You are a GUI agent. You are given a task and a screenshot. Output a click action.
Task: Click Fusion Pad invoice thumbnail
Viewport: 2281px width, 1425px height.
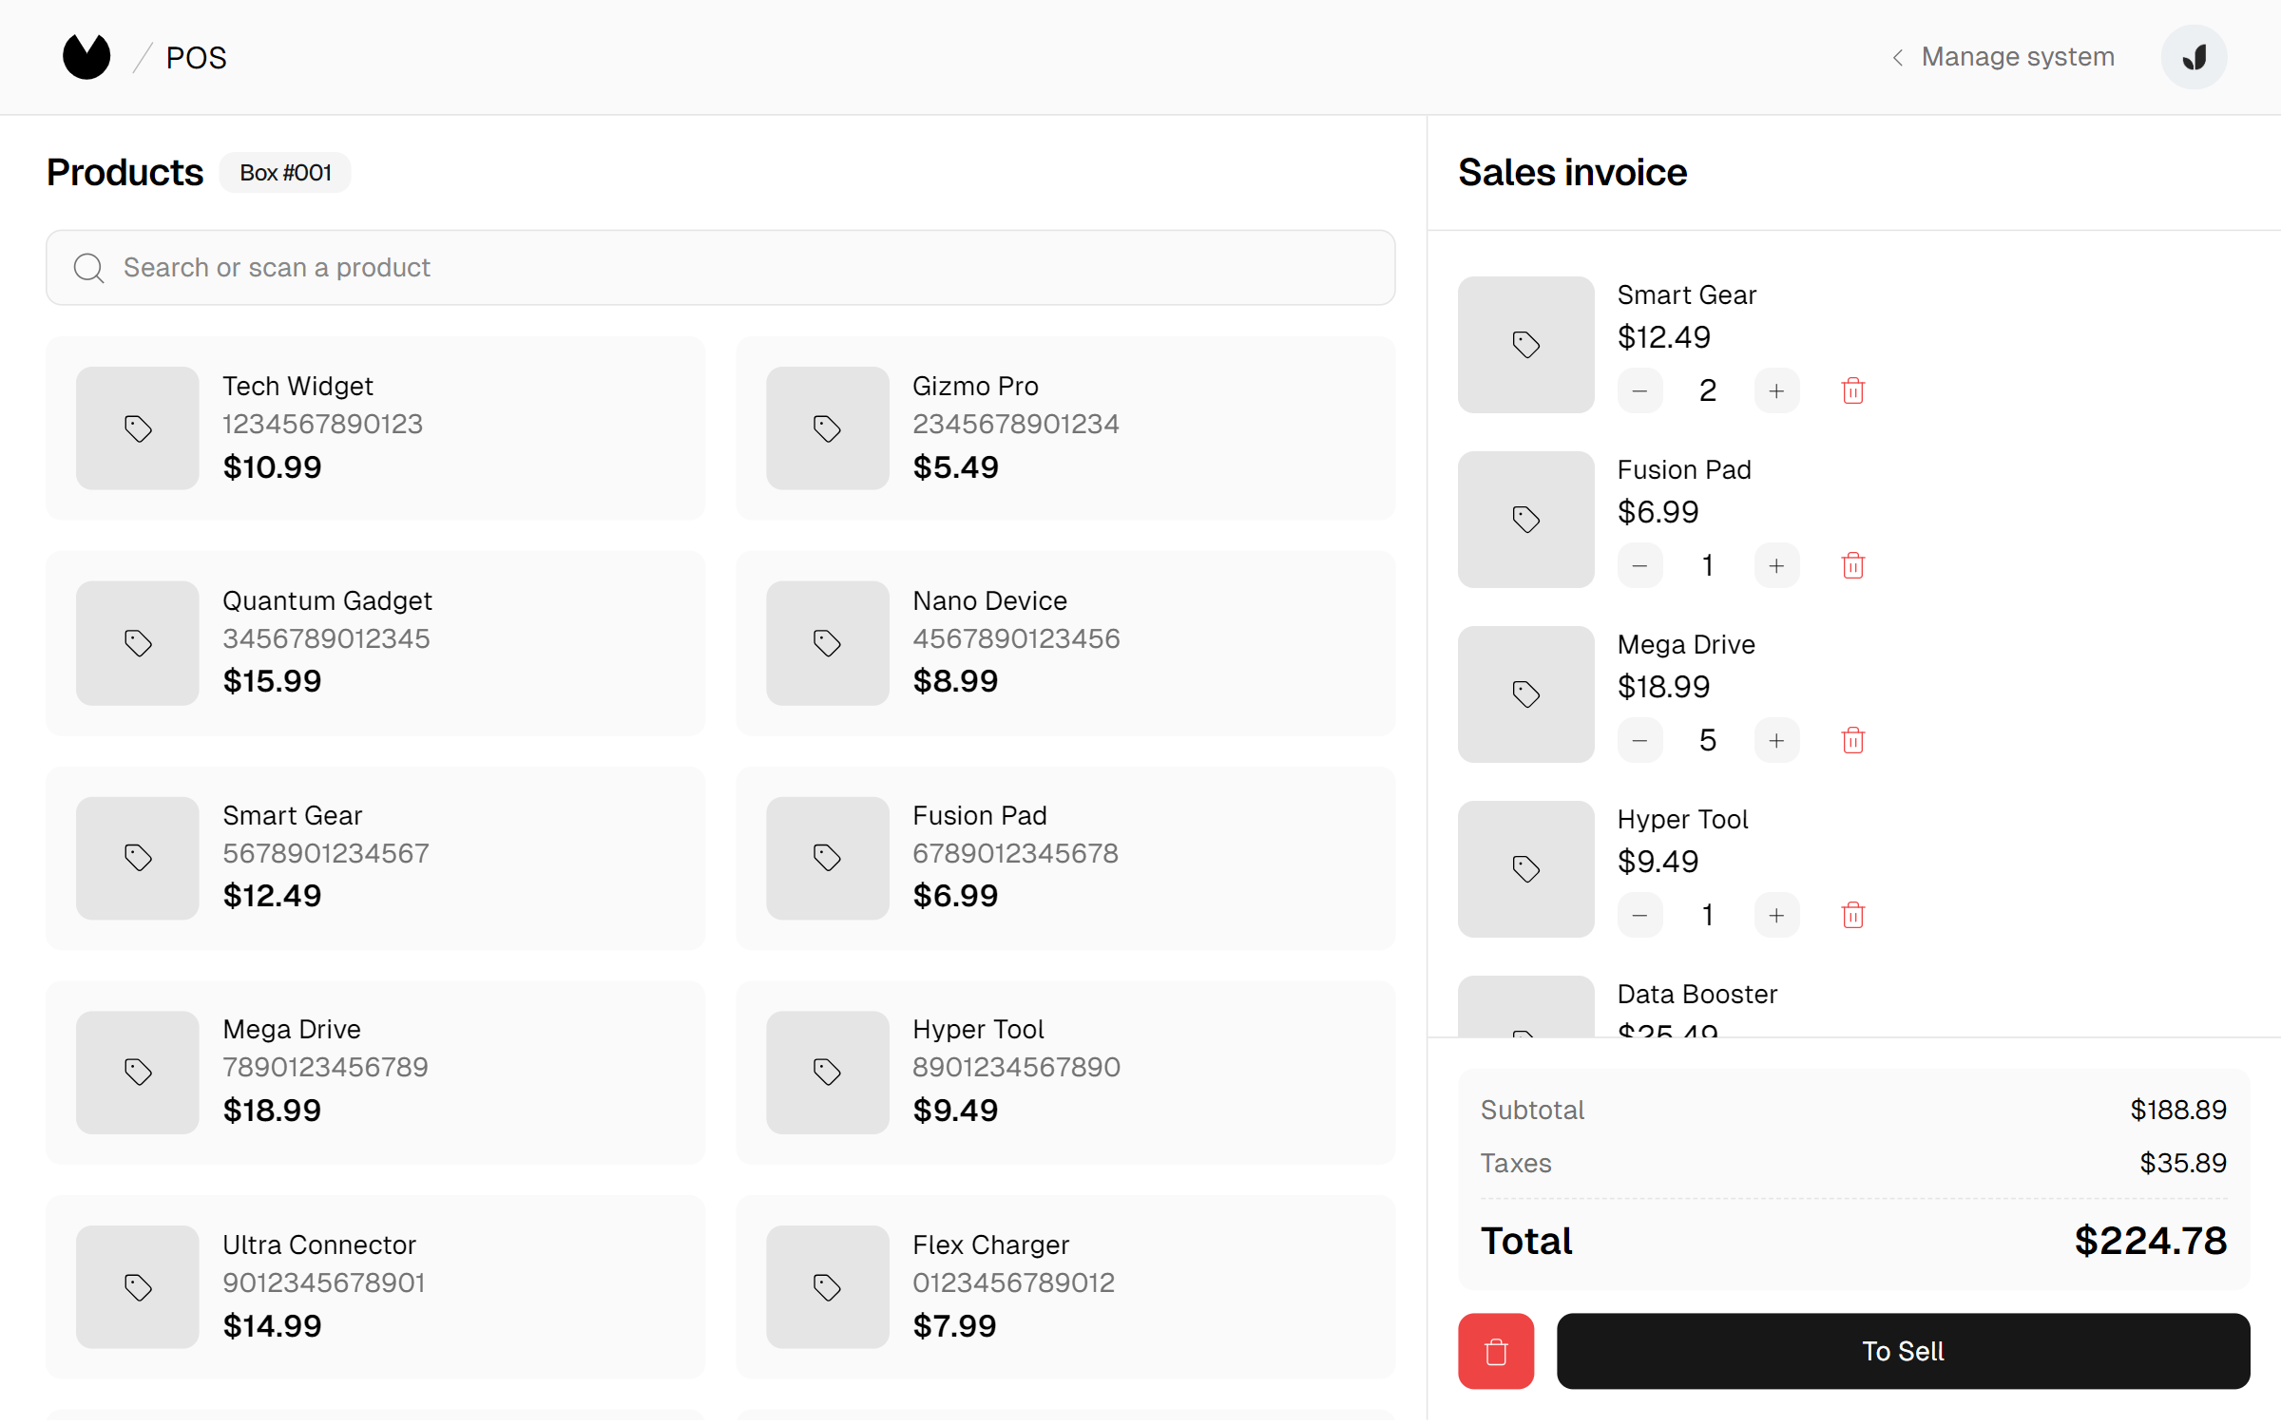(x=1526, y=520)
